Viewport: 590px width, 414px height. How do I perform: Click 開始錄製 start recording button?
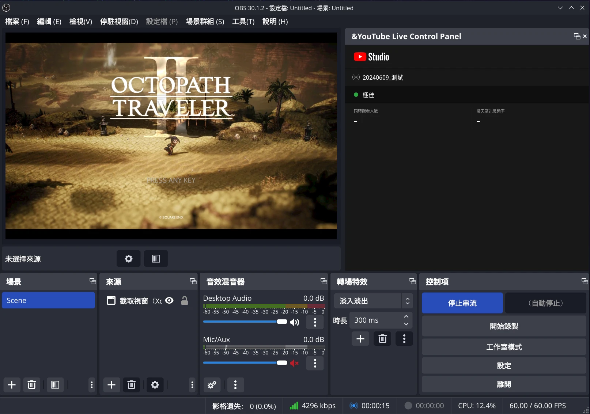click(504, 326)
